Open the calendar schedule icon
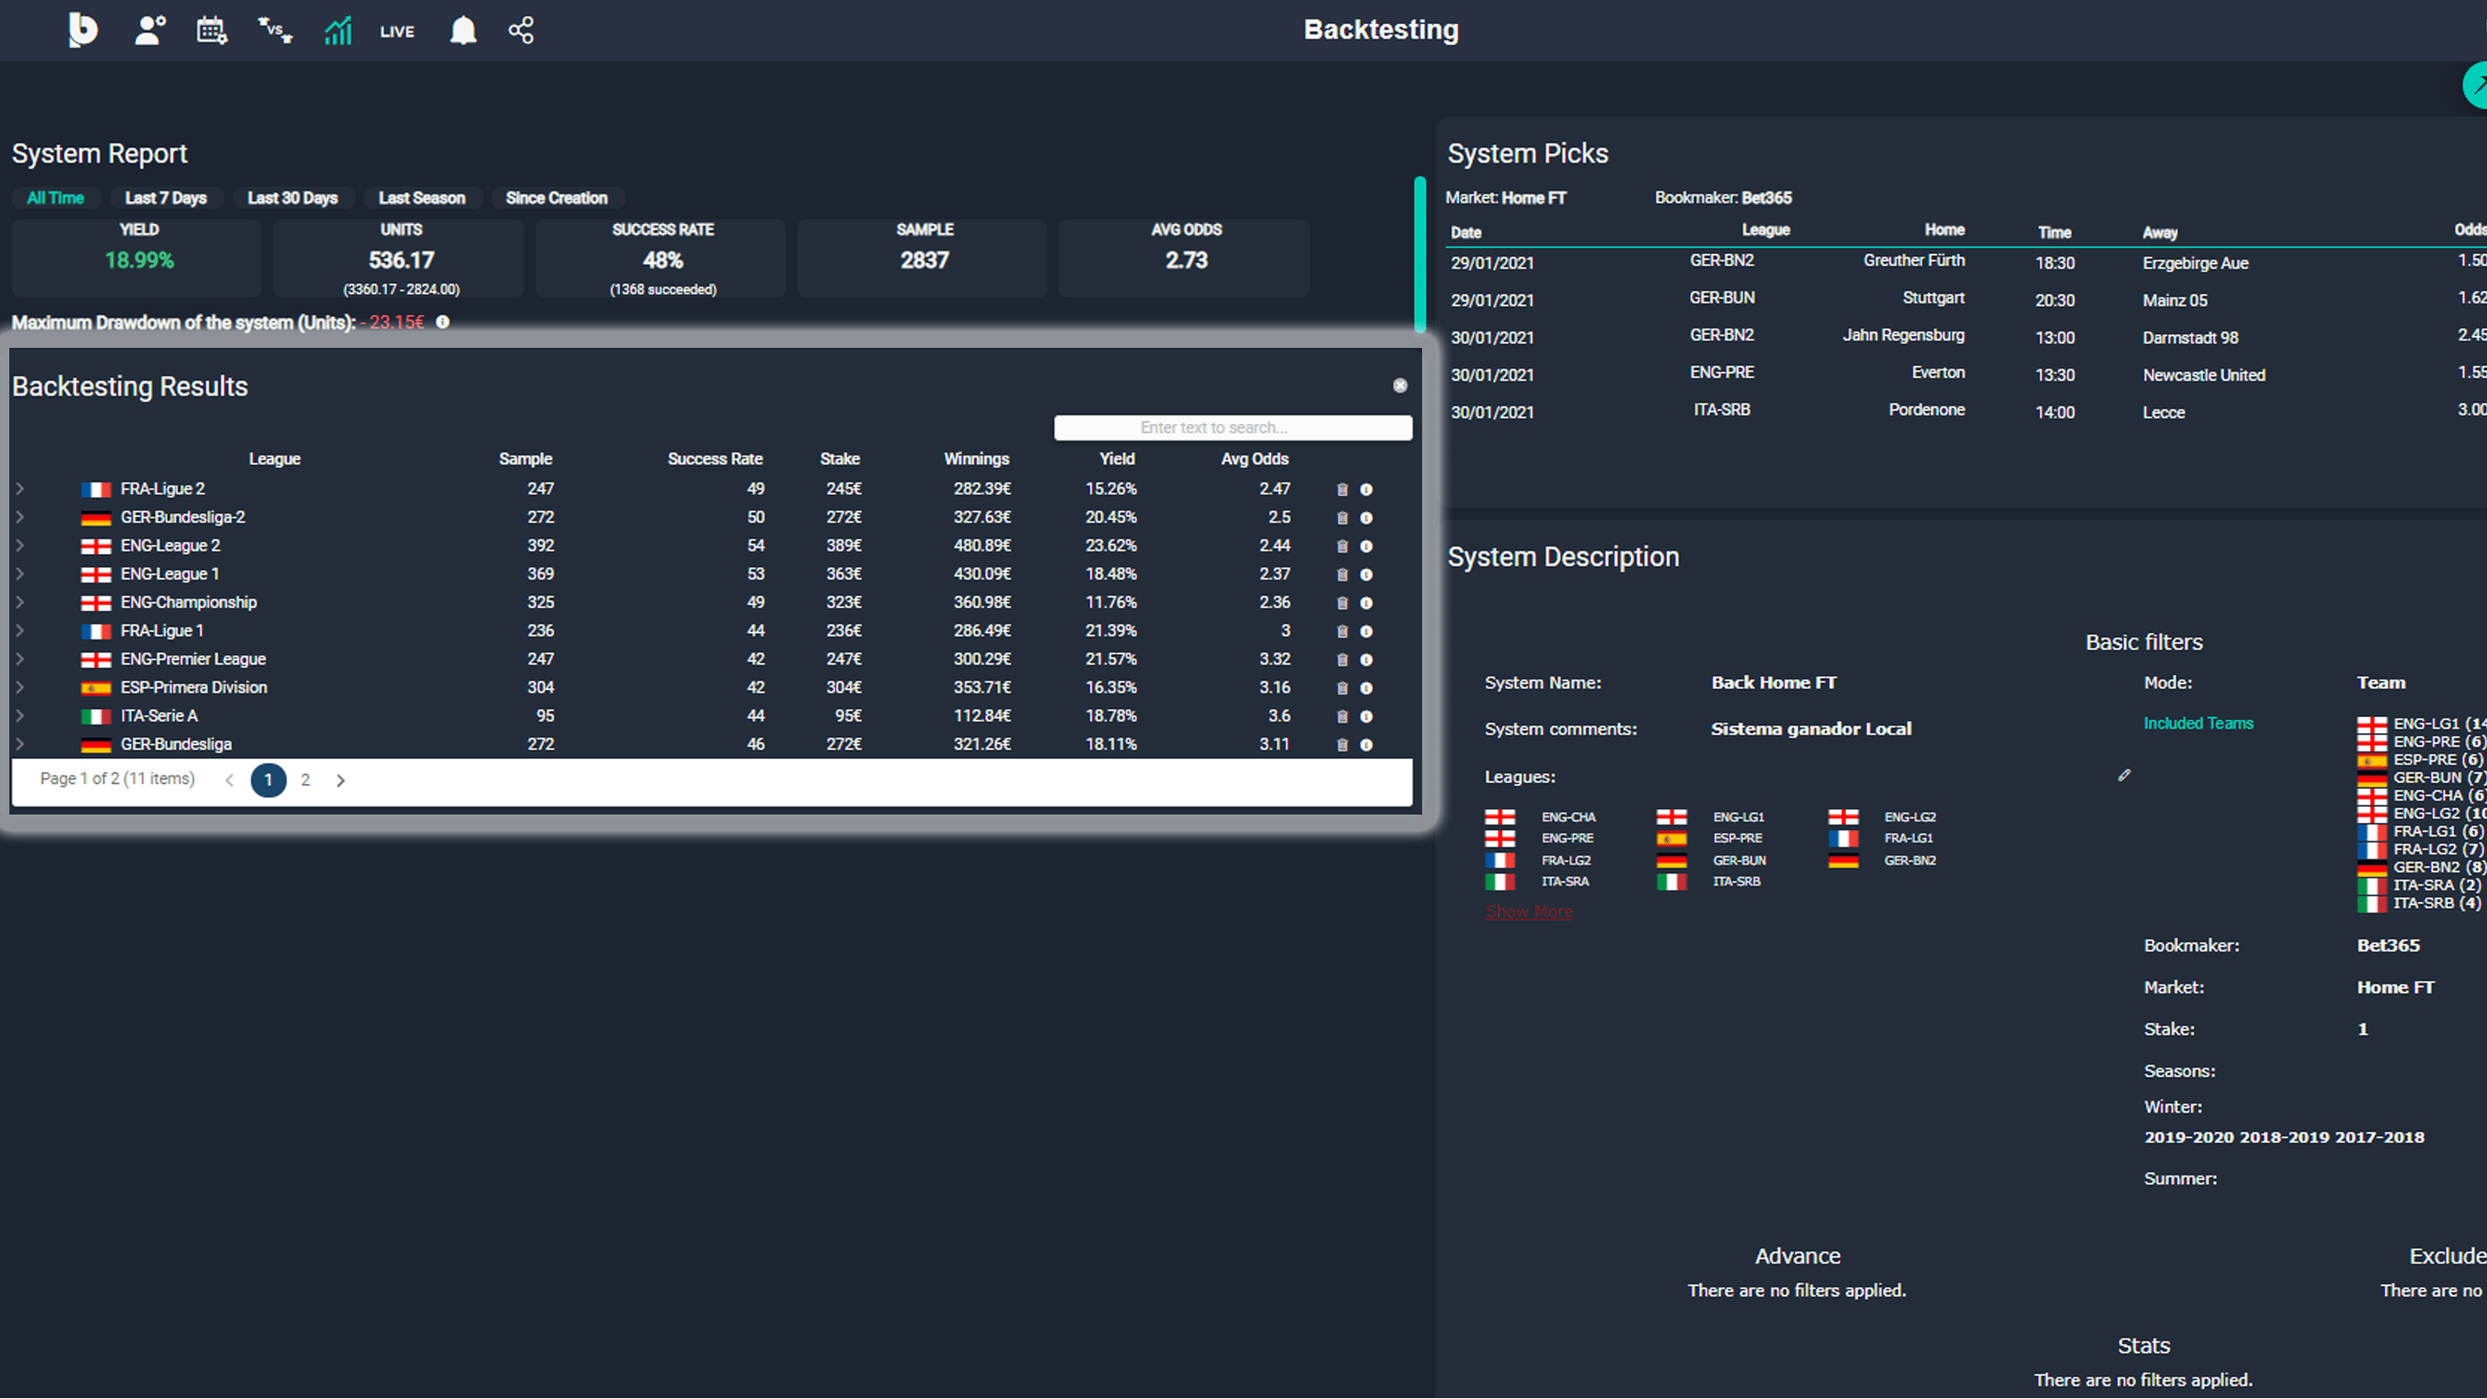Screen dimensions: 2487x1399 [x=212, y=30]
